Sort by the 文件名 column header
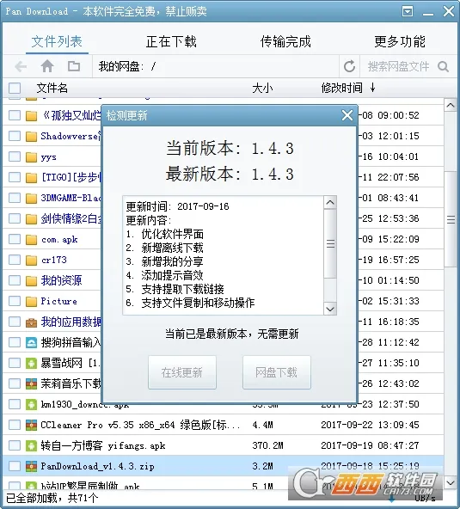This screenshot has width=460, height=509. tap(52, 88)
